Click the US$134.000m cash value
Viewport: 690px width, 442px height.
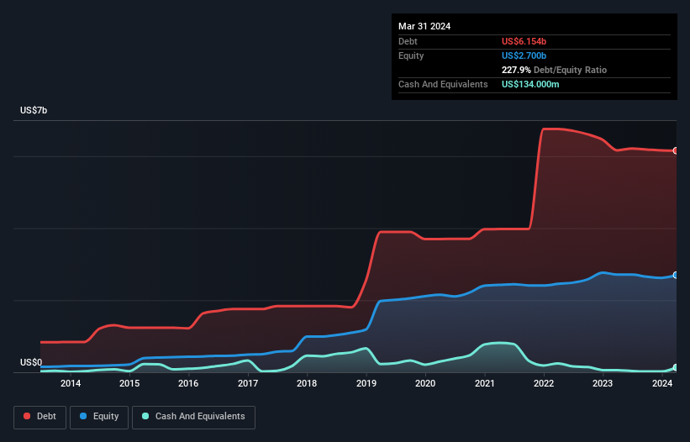[x=530, y=84]
